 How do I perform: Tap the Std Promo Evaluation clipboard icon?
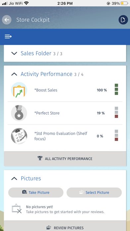click(x=19, y=136)
